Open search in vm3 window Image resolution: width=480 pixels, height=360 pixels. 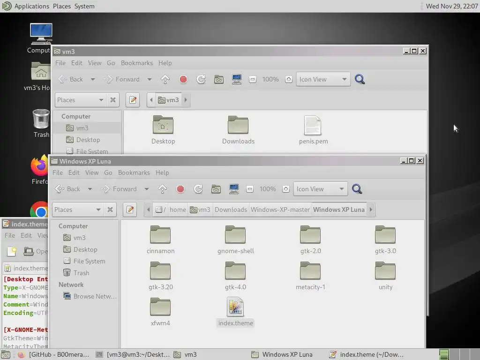coord(360,79)
